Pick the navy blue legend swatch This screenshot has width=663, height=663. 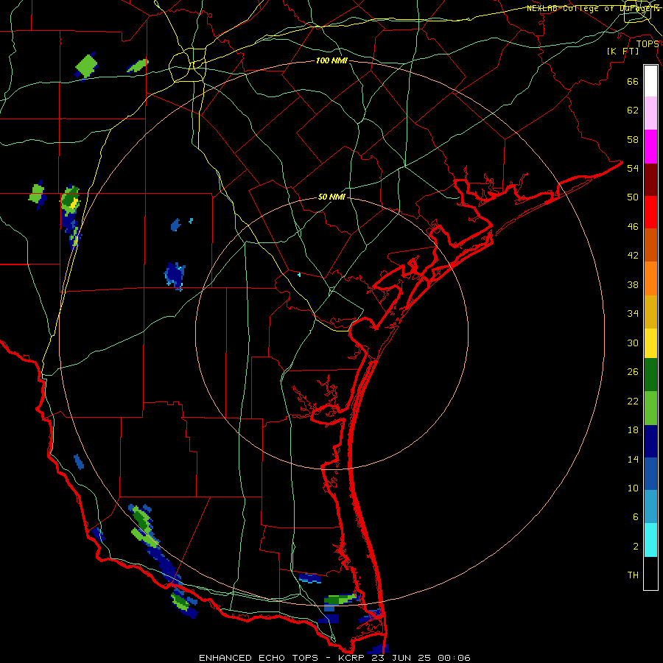[x=650, y=441]
